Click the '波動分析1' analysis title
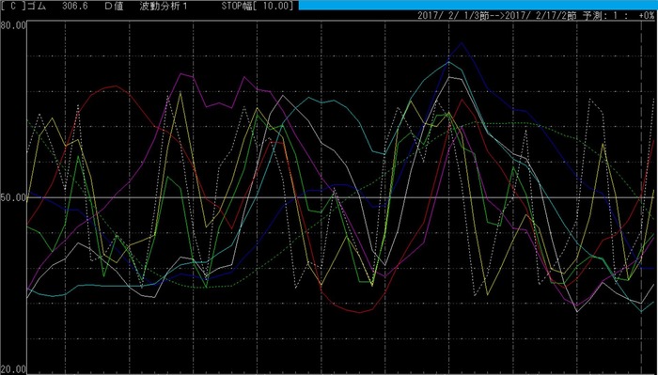 (164, 6)
